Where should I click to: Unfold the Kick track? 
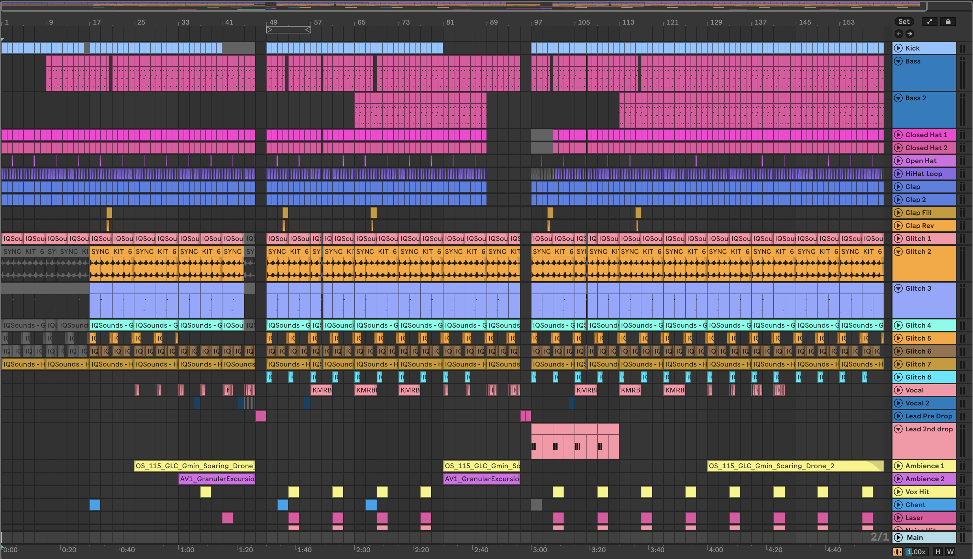898,48
